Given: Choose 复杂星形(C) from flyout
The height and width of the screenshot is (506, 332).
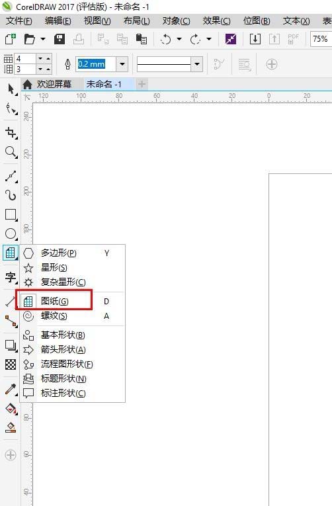Looking at the screenshot, I should [x=73, y=282].
